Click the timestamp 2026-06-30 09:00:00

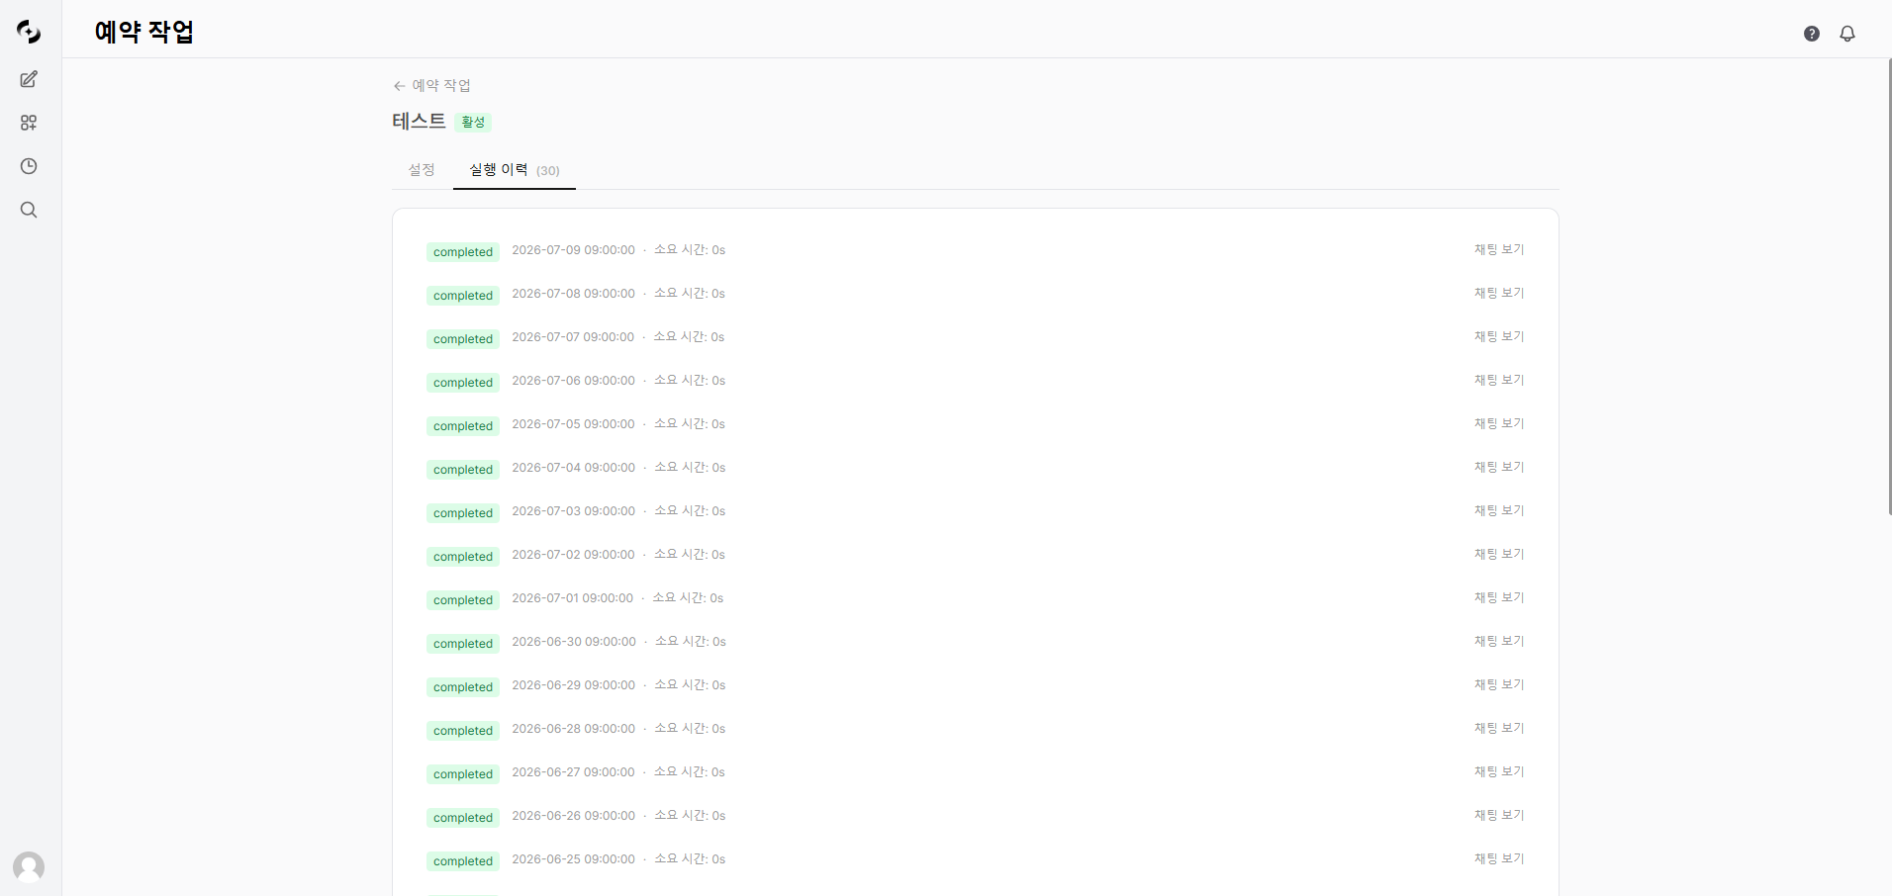click(x=574, y=642)
